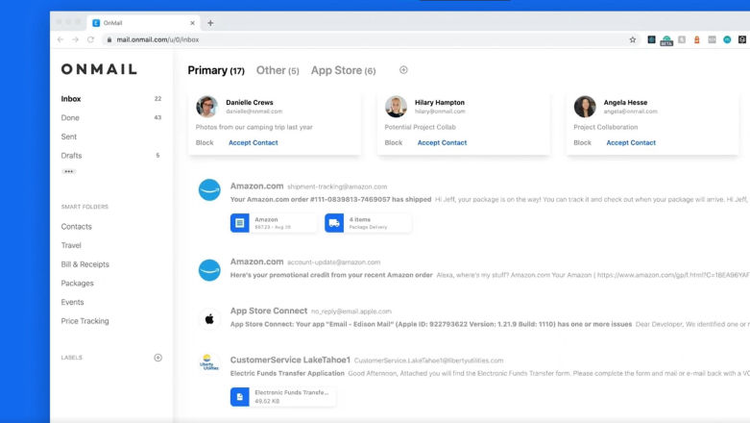Screen dimensions: 750x423
Task: Click the BETA extension icon
Action: (666, 40)
